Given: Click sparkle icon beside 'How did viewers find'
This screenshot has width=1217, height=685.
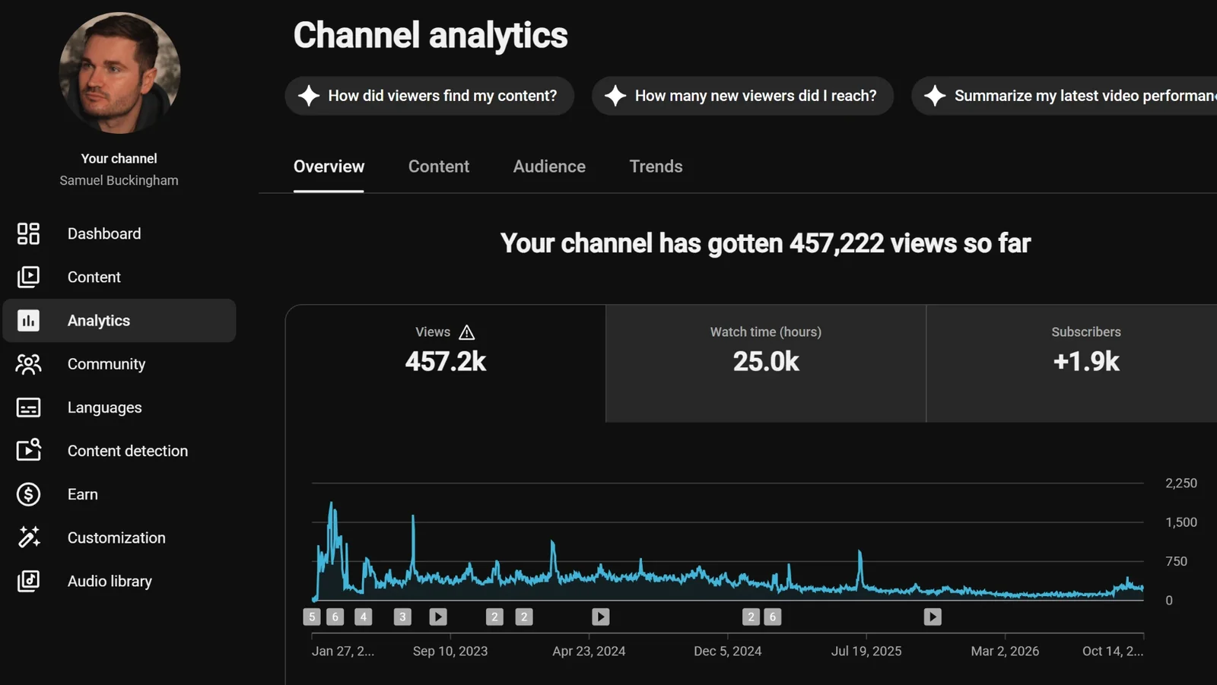Looking at the screenshot, I should click(309, 96).
